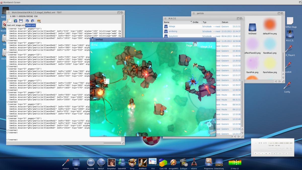Toggle repeat in the audio player
Screen dimensions: 302x170
[x=286, y=153]
